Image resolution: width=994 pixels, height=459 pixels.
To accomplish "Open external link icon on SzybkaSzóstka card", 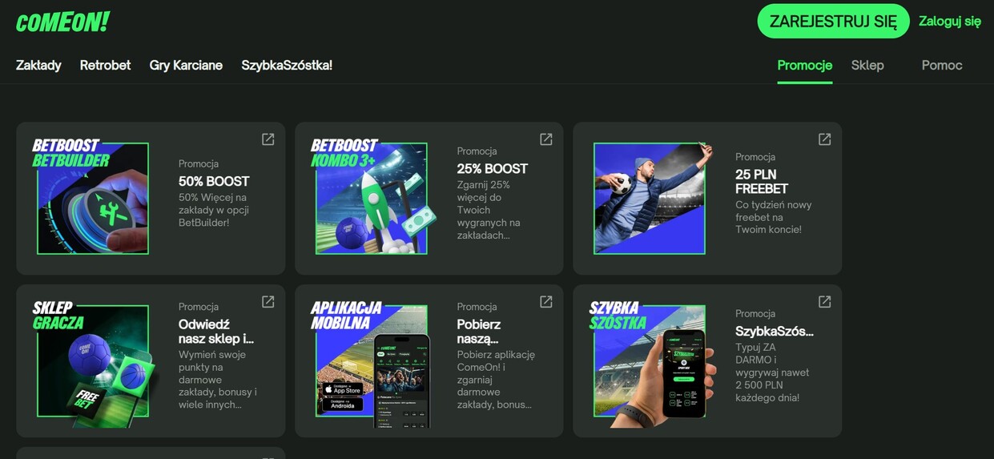I will [824, 302].
